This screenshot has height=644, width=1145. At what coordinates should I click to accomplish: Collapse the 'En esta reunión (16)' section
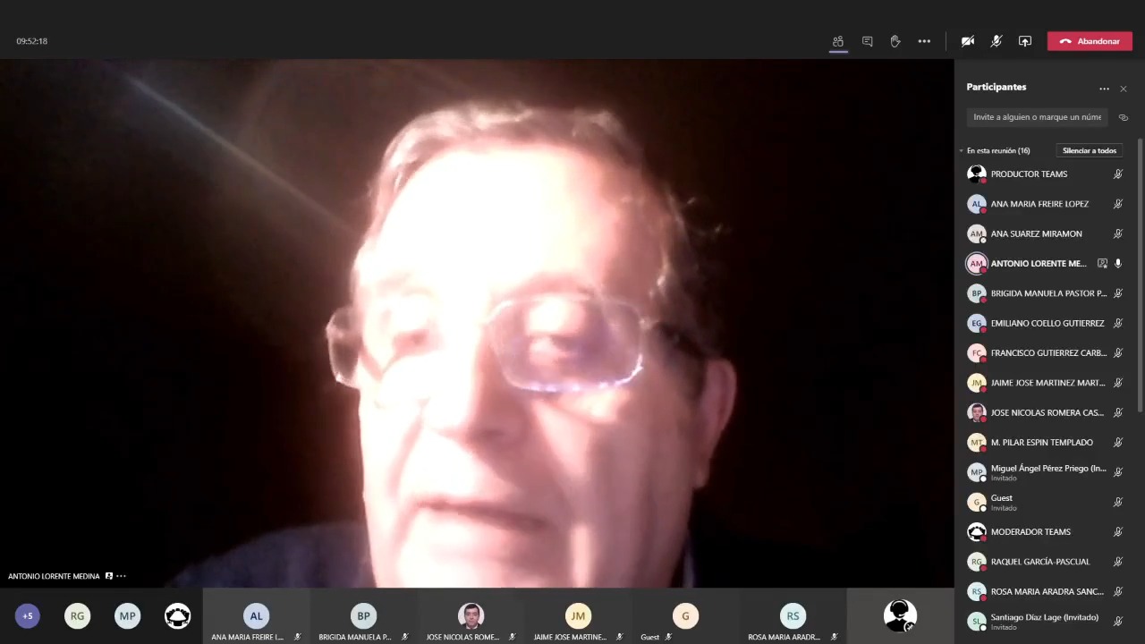tap(962, 151)
